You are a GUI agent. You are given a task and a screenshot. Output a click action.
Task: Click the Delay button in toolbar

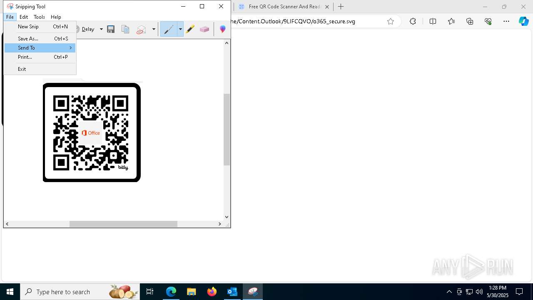click(86, 29)
